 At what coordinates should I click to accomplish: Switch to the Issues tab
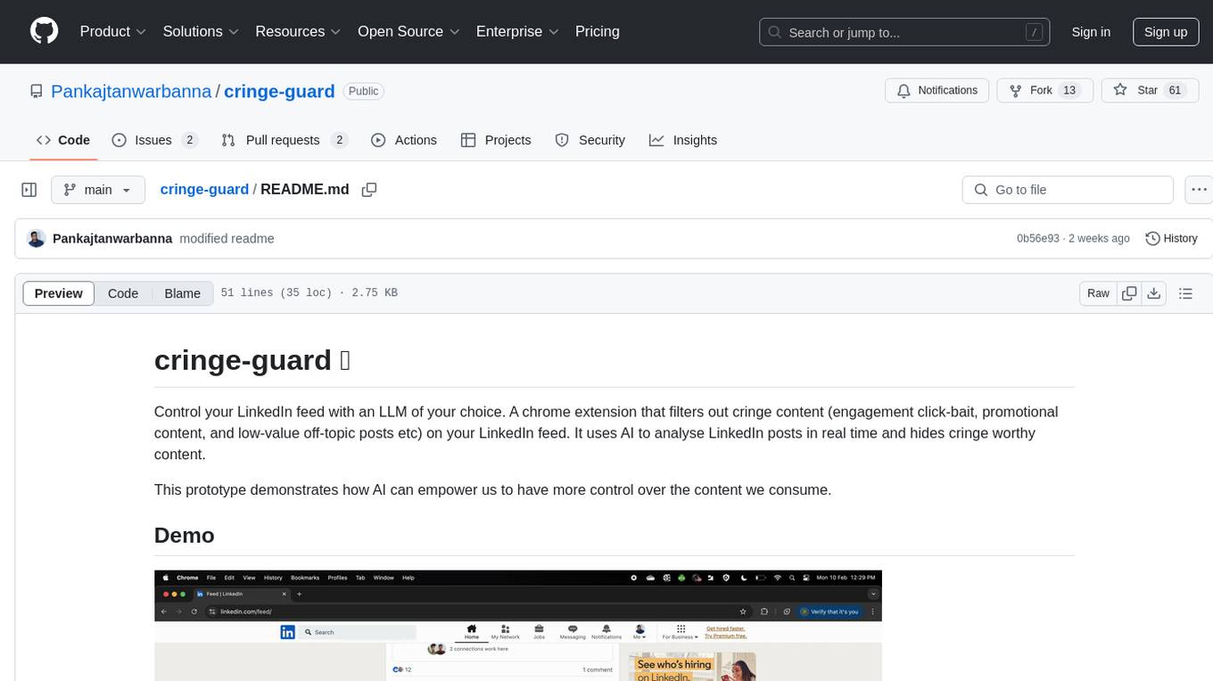pyautogui.click(x=154, y=140)
